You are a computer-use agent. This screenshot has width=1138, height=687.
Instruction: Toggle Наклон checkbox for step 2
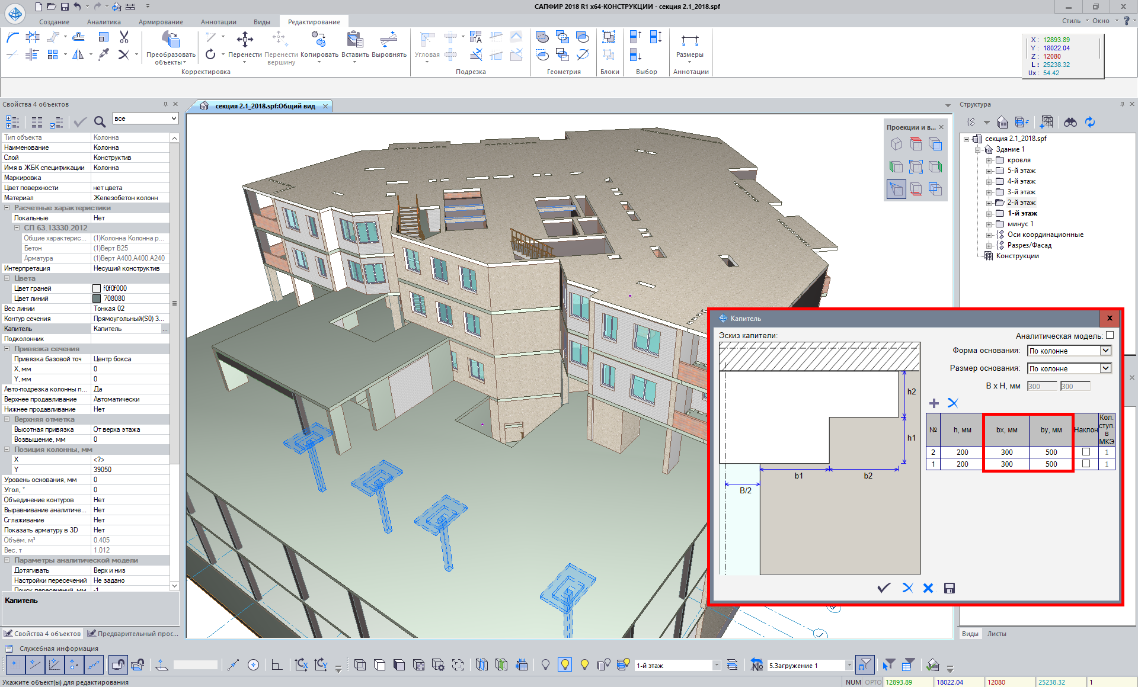pos(1086,452)
